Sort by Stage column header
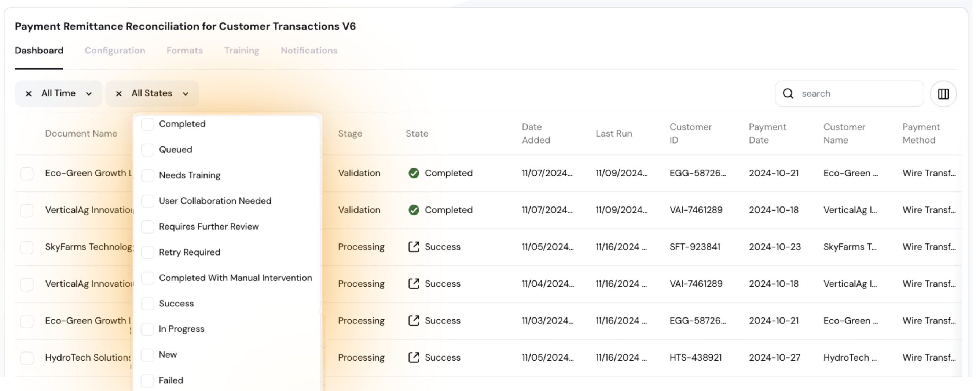Viewport: 976px width, 391px height. tap(350, 134)
